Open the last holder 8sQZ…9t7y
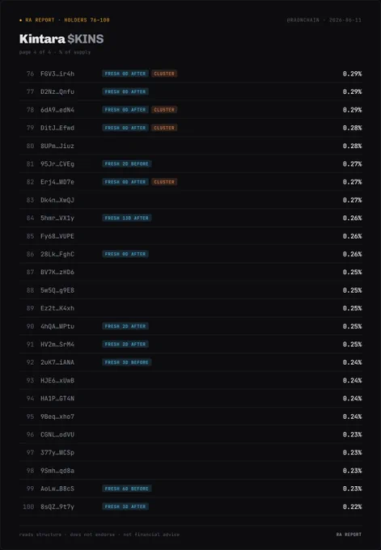The image size is (381, 550). point(57,506)
